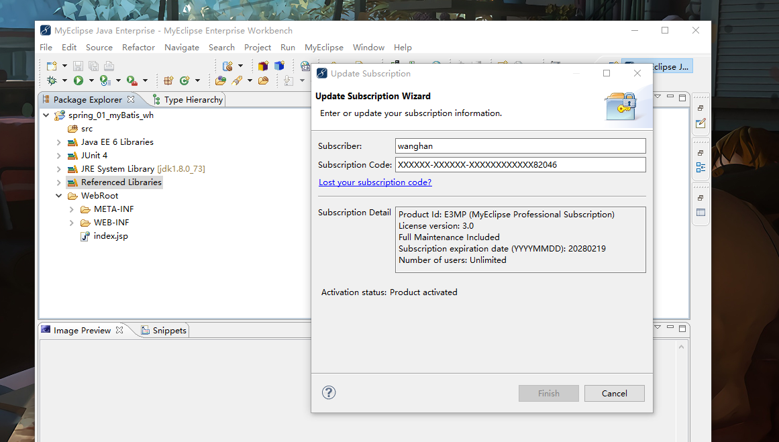779x442 pixels.
Task: Click the Subscription Code input field
Action: 520,164
